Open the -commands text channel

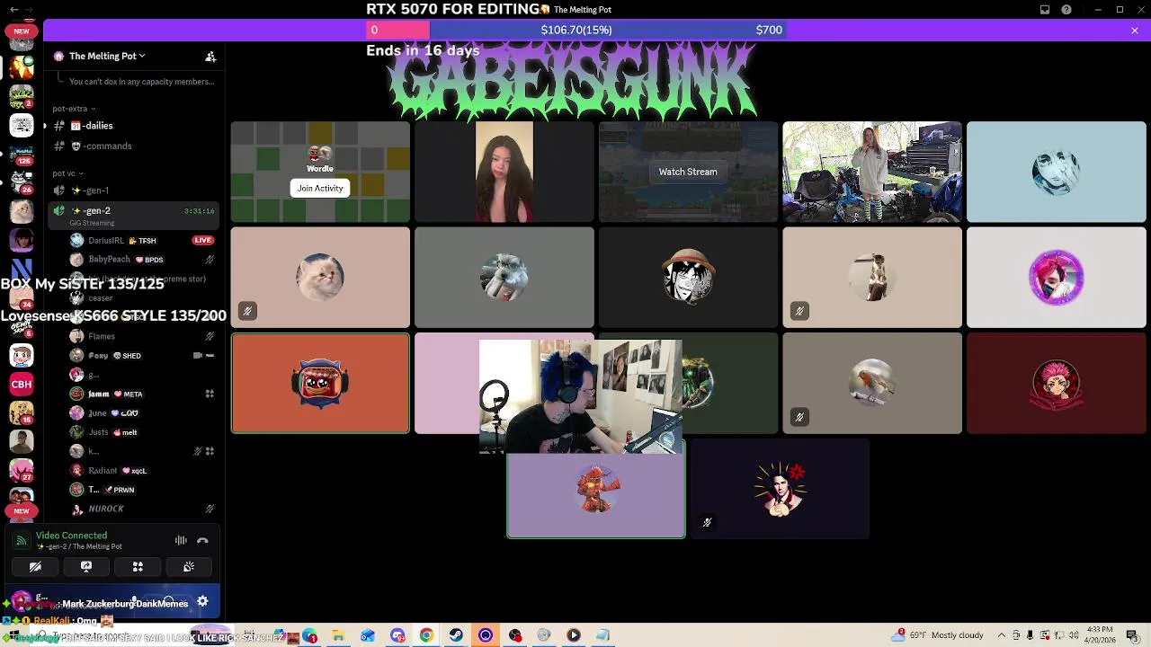pyautogui.click(x=133, y=146)
